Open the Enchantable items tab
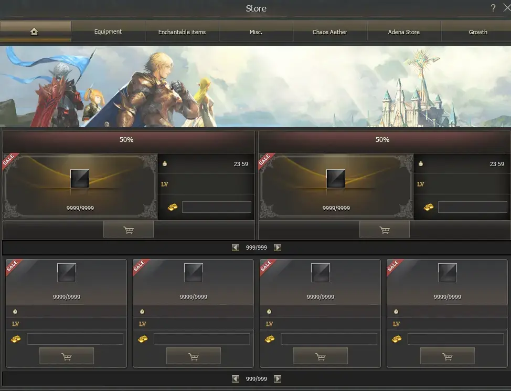 182,32
